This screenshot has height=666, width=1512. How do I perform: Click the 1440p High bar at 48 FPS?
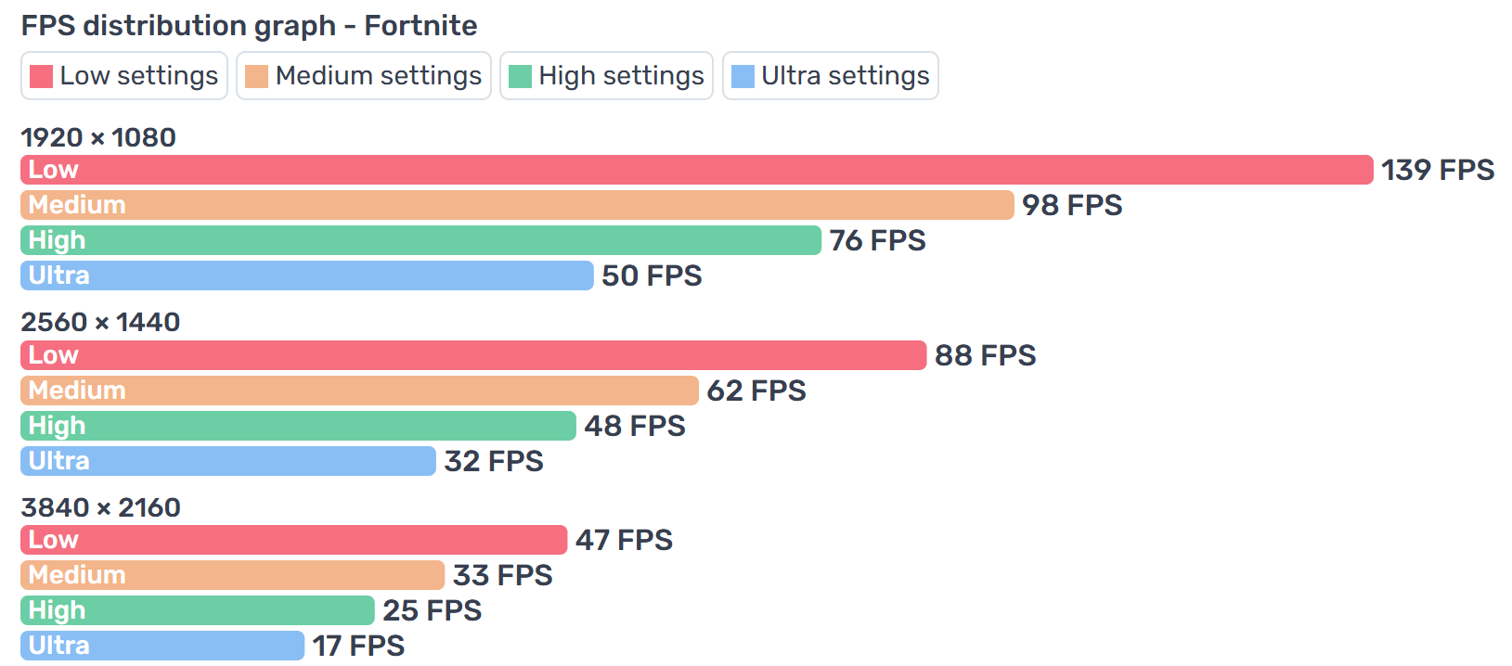[x=298, y=426]
